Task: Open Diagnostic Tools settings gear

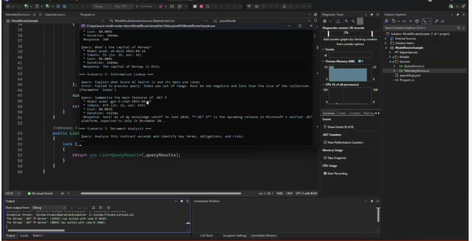Action: click(x=325, y=21)
